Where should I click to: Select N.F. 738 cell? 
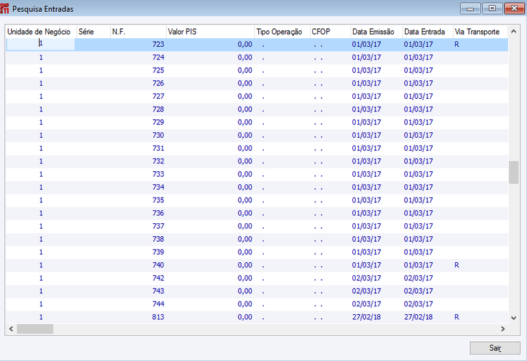coord(138,239)
